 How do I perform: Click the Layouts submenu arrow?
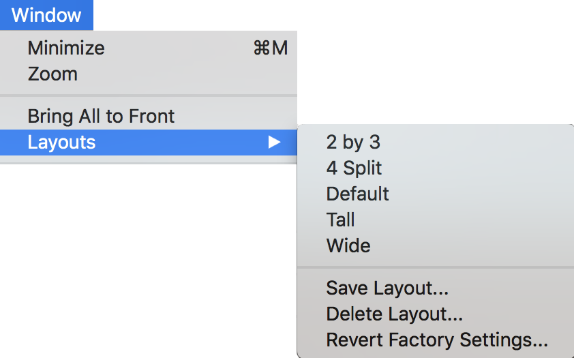click(x=274, y=143)
